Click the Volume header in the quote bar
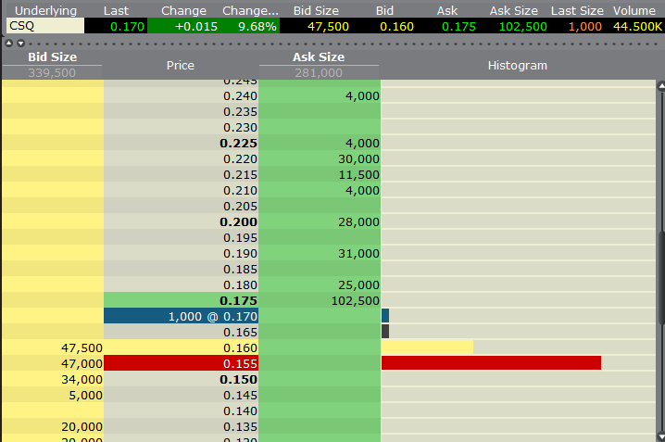Viewport: 665px width, 442px height. tap(635, 9)
